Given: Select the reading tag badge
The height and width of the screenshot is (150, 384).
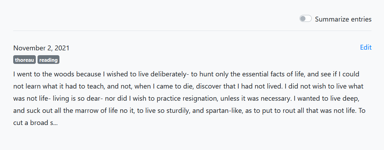Looking at the screenshot, I should [49, 60].
